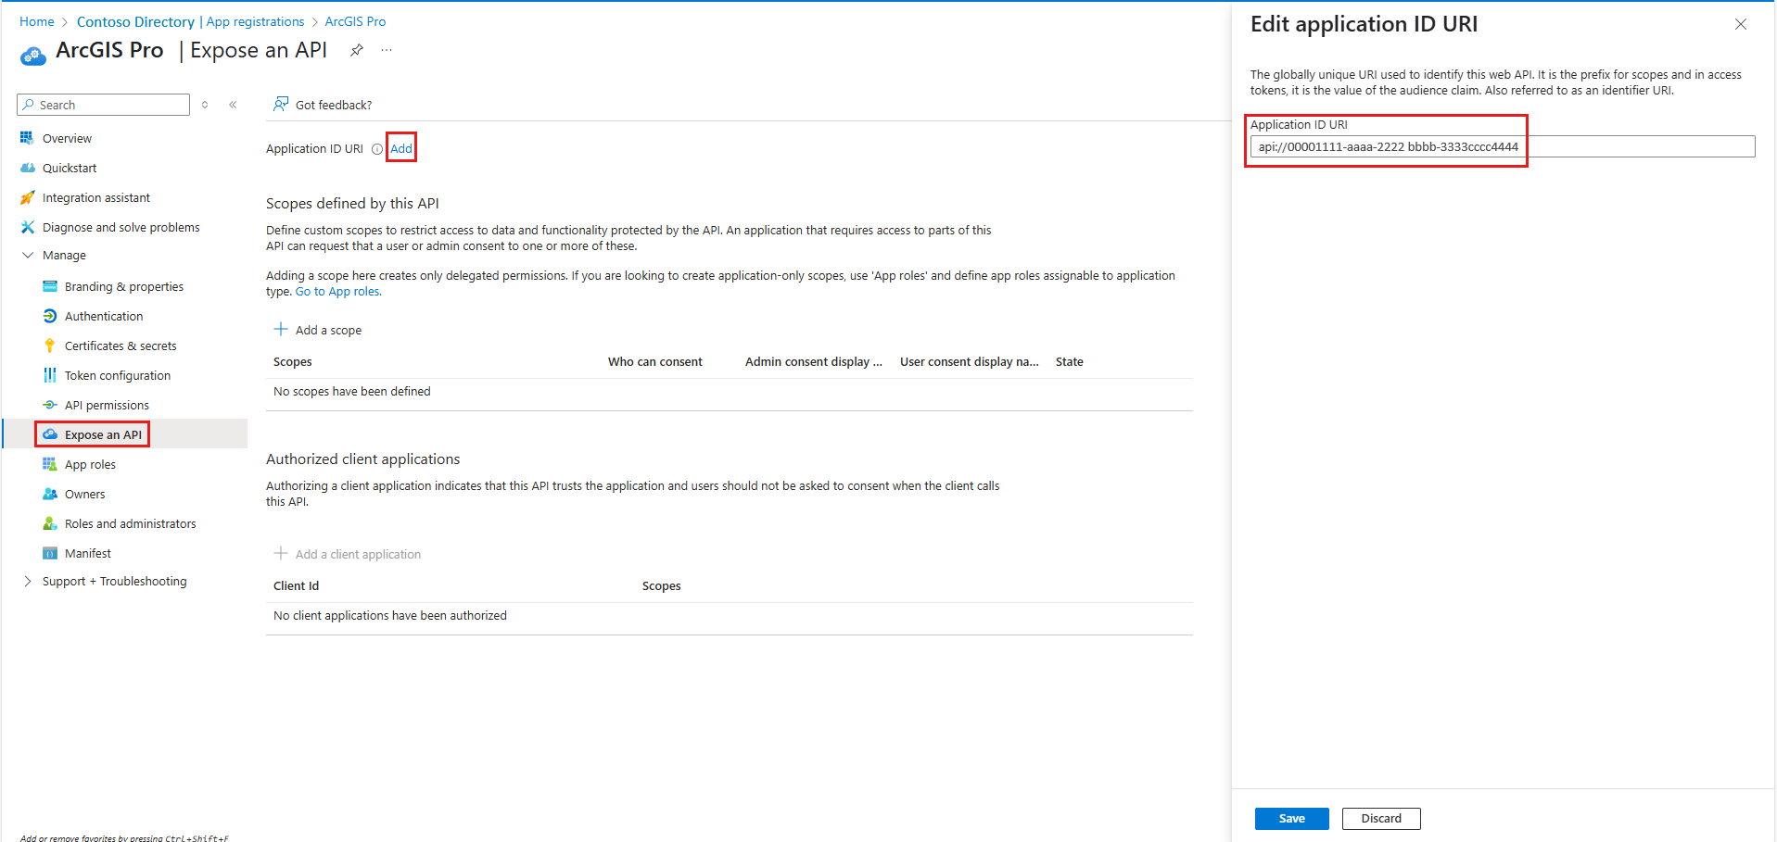1777x842 pixels.
Task: Open the Overview page
Action: [67, 138]
